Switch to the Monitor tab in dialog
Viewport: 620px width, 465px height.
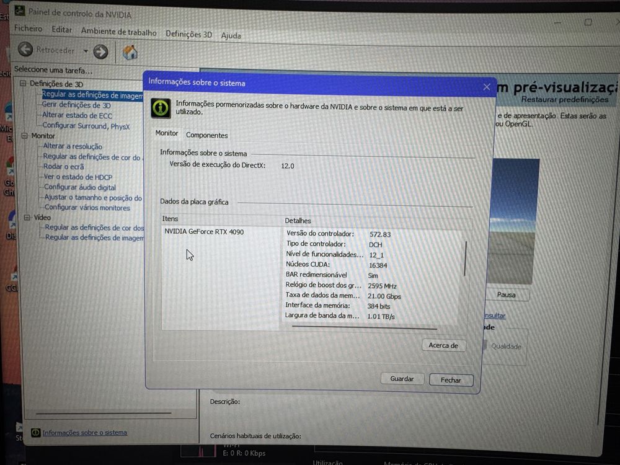click(166, 133)
